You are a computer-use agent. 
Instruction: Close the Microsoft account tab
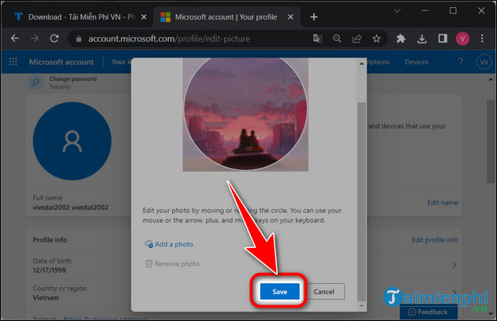click(290, 17)
